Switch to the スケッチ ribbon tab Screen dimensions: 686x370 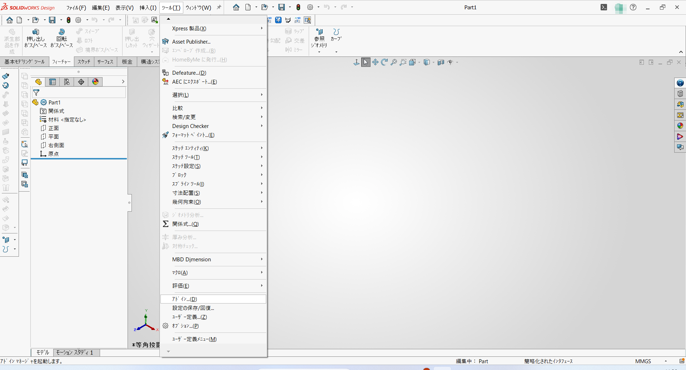84,62
